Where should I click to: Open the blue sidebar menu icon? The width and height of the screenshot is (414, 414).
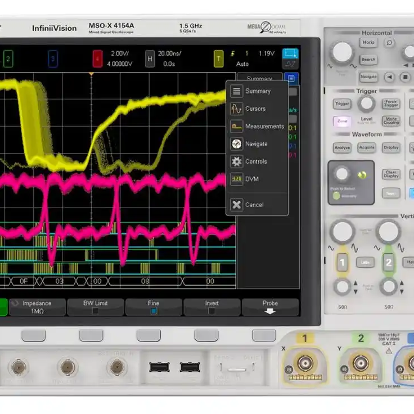point(291,78)
